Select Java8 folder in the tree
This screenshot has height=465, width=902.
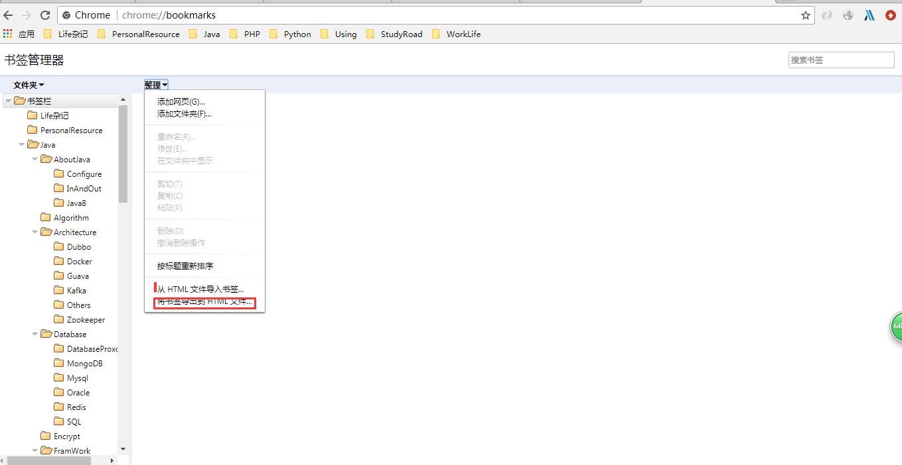[x=70, y=203]
